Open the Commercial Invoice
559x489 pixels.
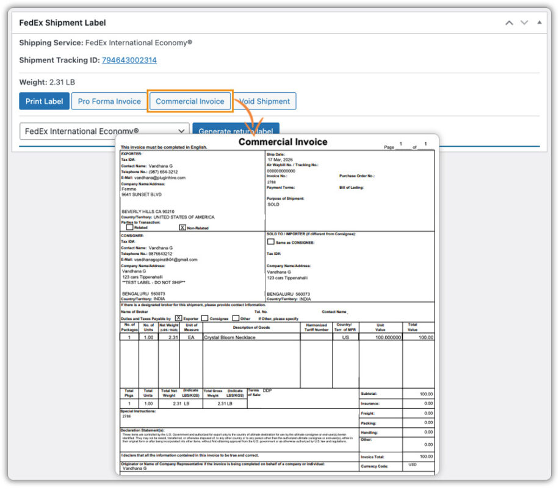pyautogui.click(x=190, y=101)
